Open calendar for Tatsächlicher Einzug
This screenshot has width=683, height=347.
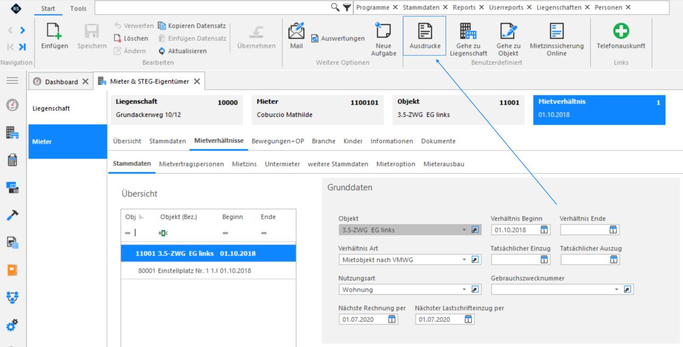point(544,259)
